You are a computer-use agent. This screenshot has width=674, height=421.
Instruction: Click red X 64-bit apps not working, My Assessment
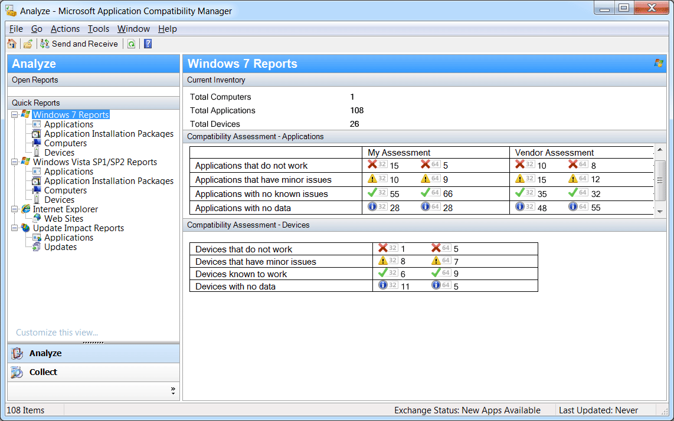pyautogui.click(x=426, y=164)
